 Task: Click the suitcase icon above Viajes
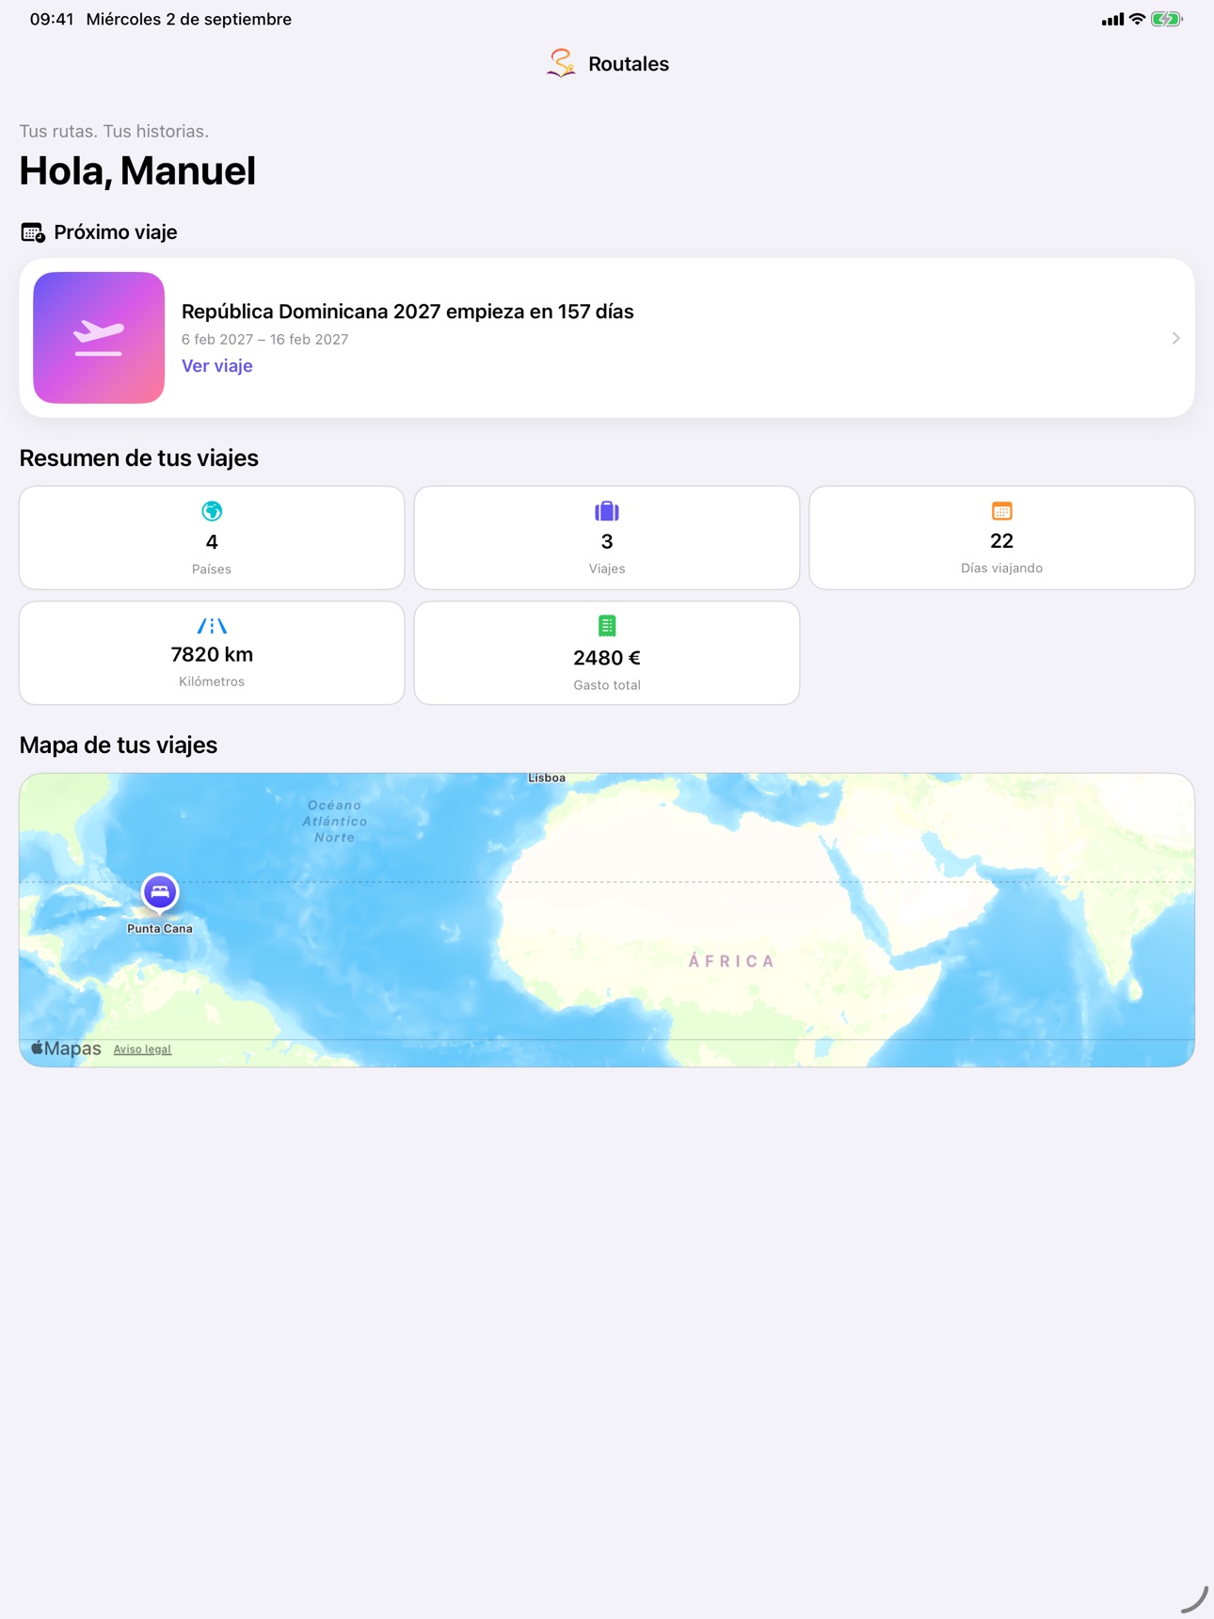pos(607,511)
